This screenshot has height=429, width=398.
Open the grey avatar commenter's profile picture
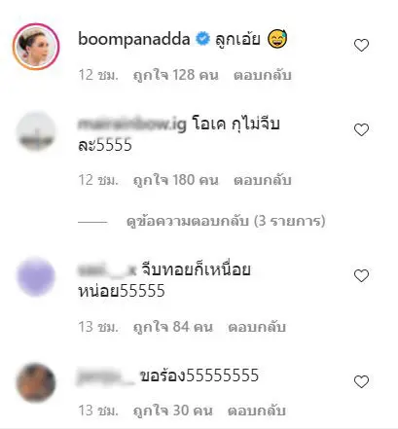[x=36, y=130]
